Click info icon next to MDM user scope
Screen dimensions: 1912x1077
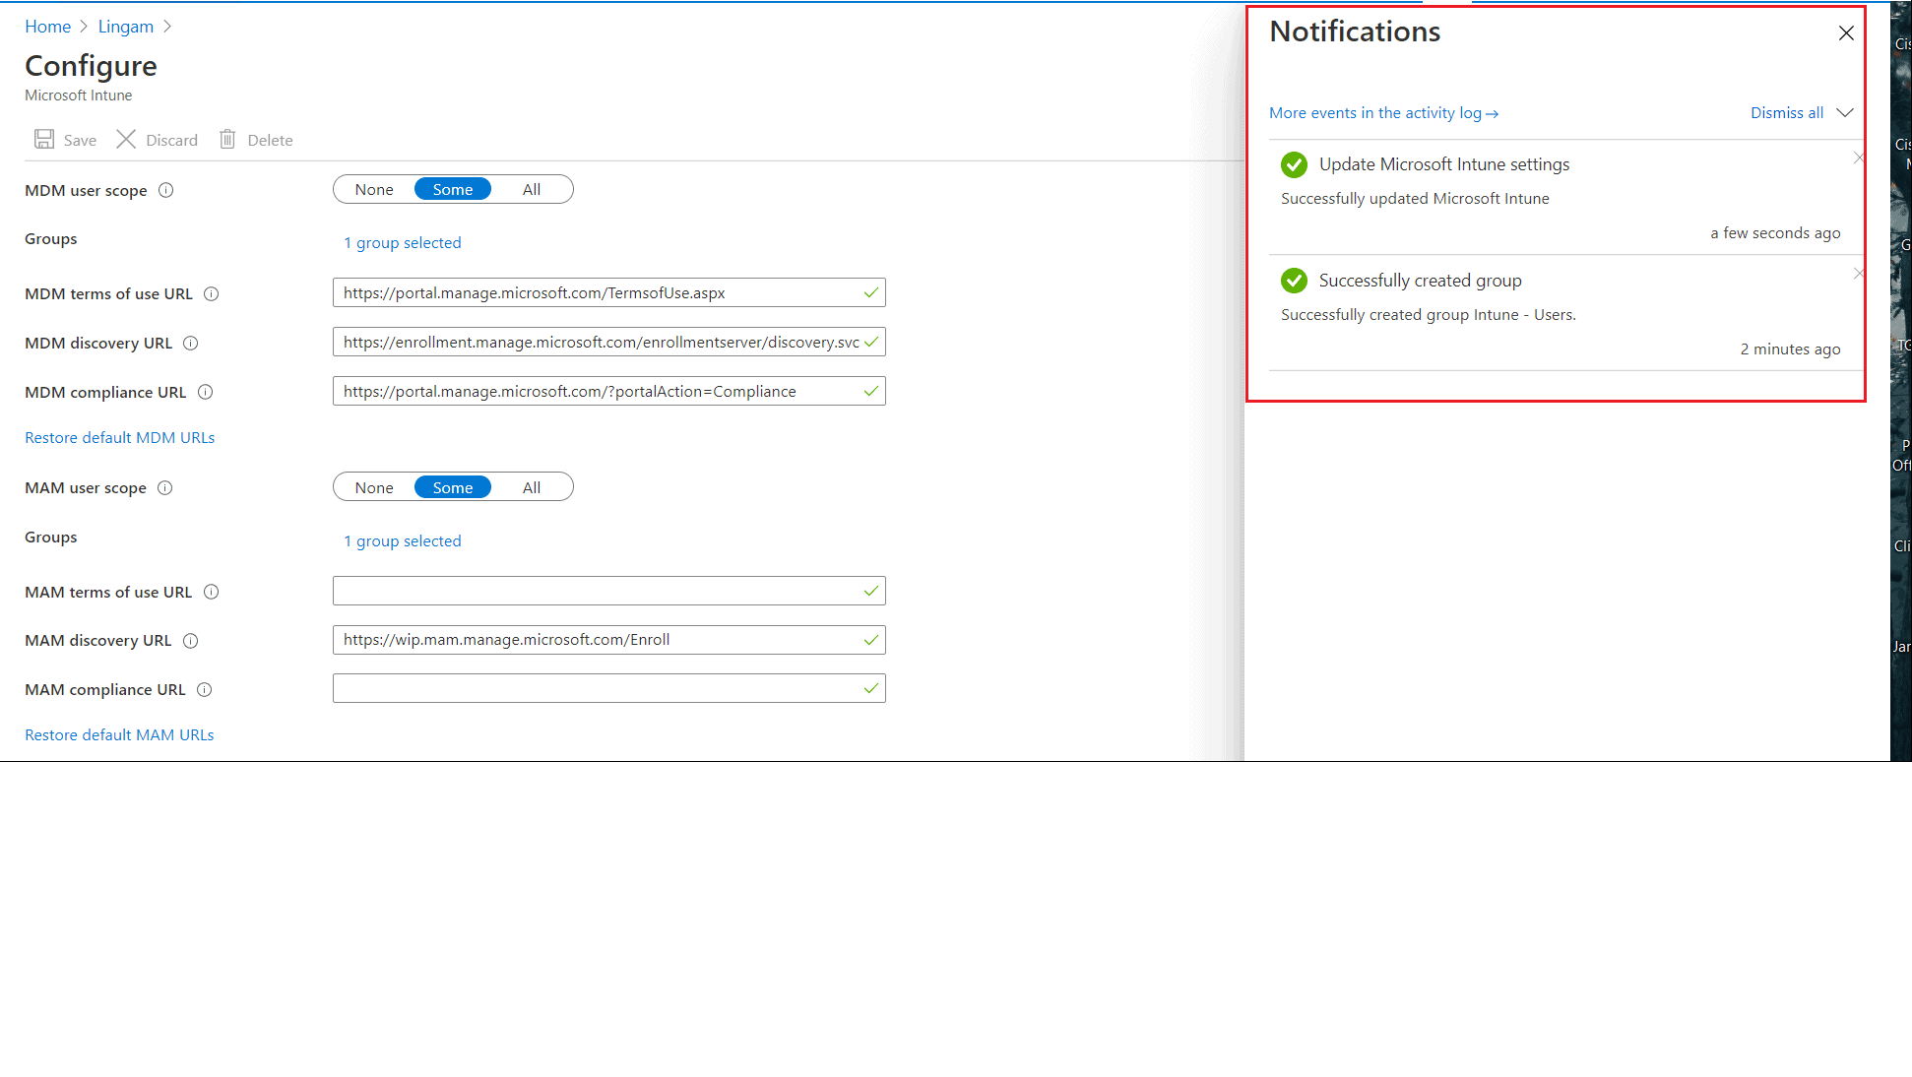coord(166,190)
